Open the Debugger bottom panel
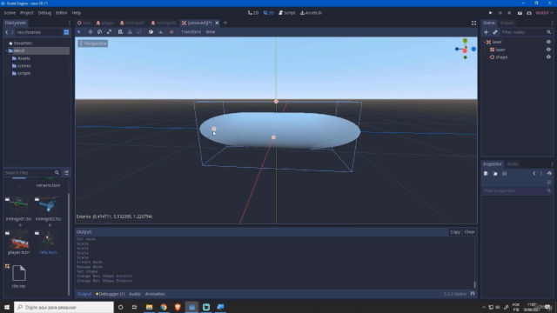This screenshot has height=313, width=557. click(111, 294)
